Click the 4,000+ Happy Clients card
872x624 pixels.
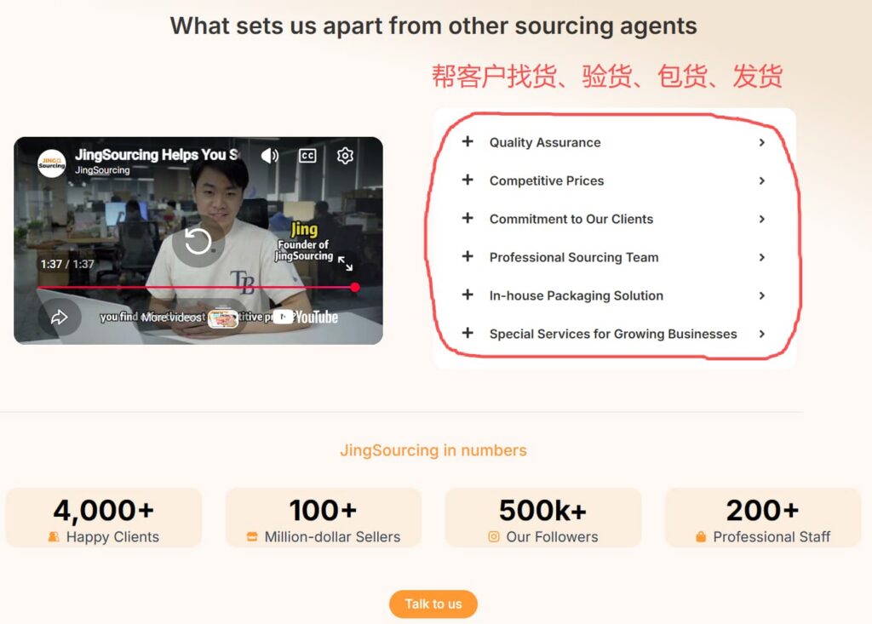point(103,518)
